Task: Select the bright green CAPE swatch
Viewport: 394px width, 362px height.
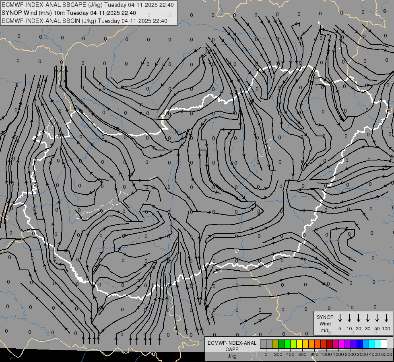Action: tap(287, 344)
